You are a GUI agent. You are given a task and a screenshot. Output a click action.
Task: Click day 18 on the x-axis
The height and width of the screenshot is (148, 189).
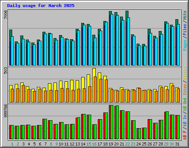105,144
